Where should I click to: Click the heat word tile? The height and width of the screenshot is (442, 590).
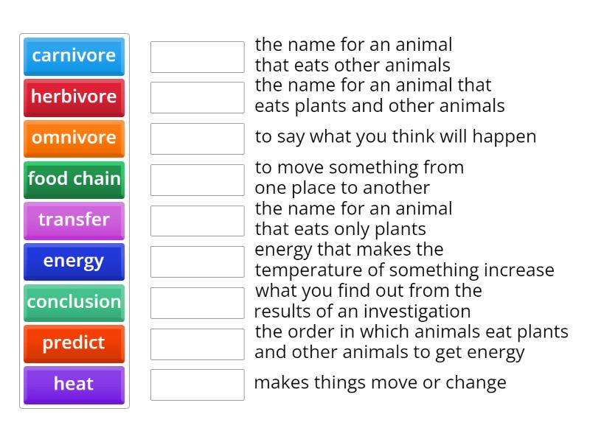(x=74, y=385)
